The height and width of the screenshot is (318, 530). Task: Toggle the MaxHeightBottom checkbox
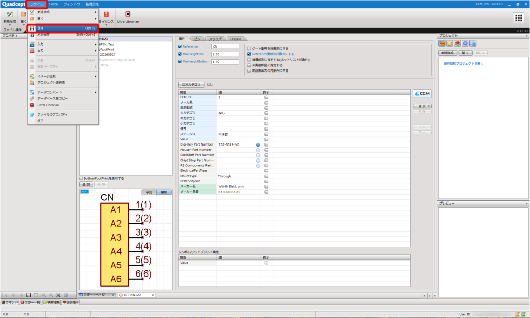(x=180, y=62)
